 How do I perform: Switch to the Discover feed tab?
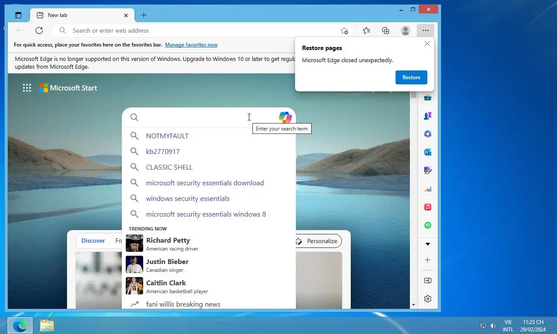pyautogui.click(x=93, y=240)
